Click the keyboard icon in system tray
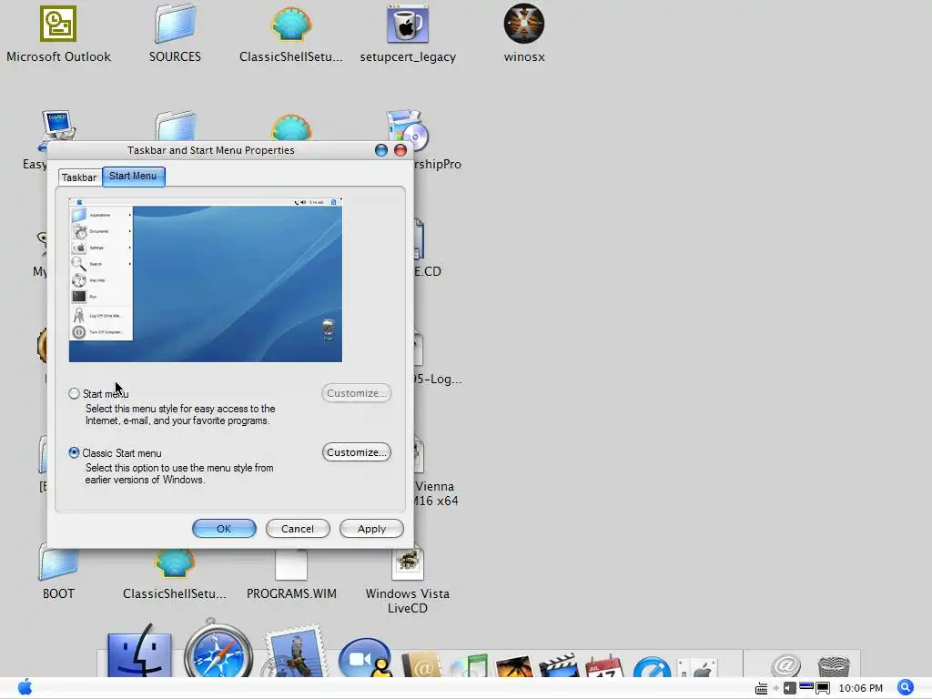This screenshot has height=699, width=932. (x=762, y=689)
